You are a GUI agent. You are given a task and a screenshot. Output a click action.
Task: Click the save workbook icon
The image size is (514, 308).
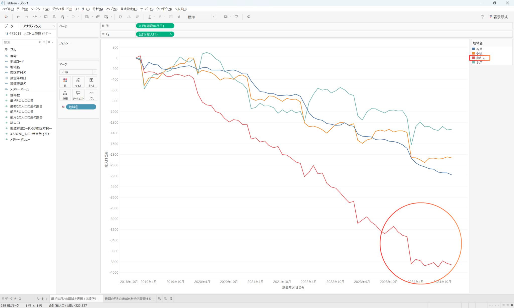click(x=46, y=17)
